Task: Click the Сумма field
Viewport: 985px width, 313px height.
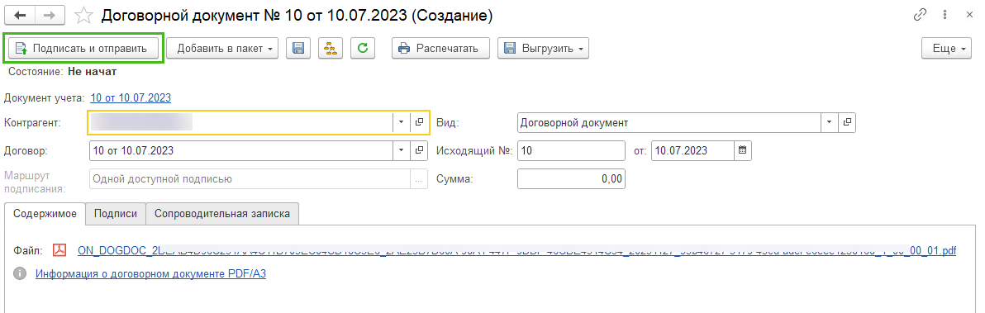Action: [572, 178]
